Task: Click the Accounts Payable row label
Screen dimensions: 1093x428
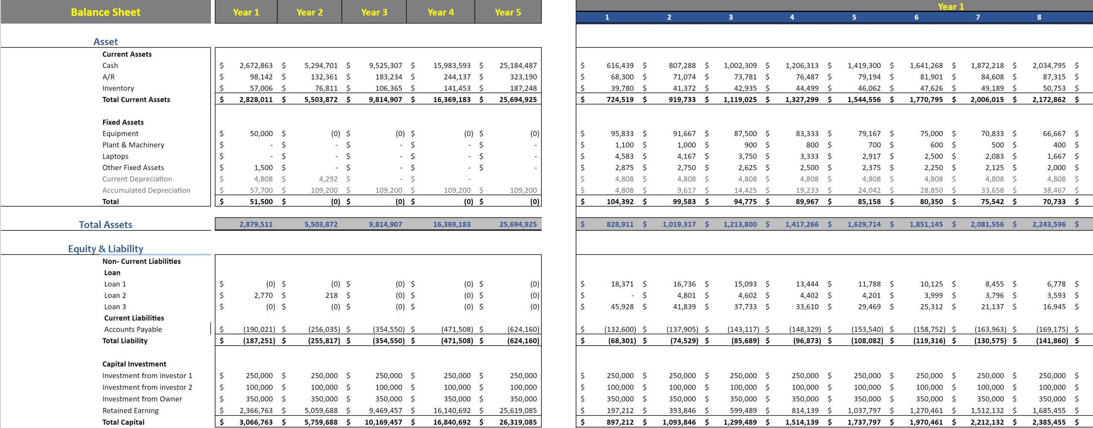Action: click(x=132, y=329)
